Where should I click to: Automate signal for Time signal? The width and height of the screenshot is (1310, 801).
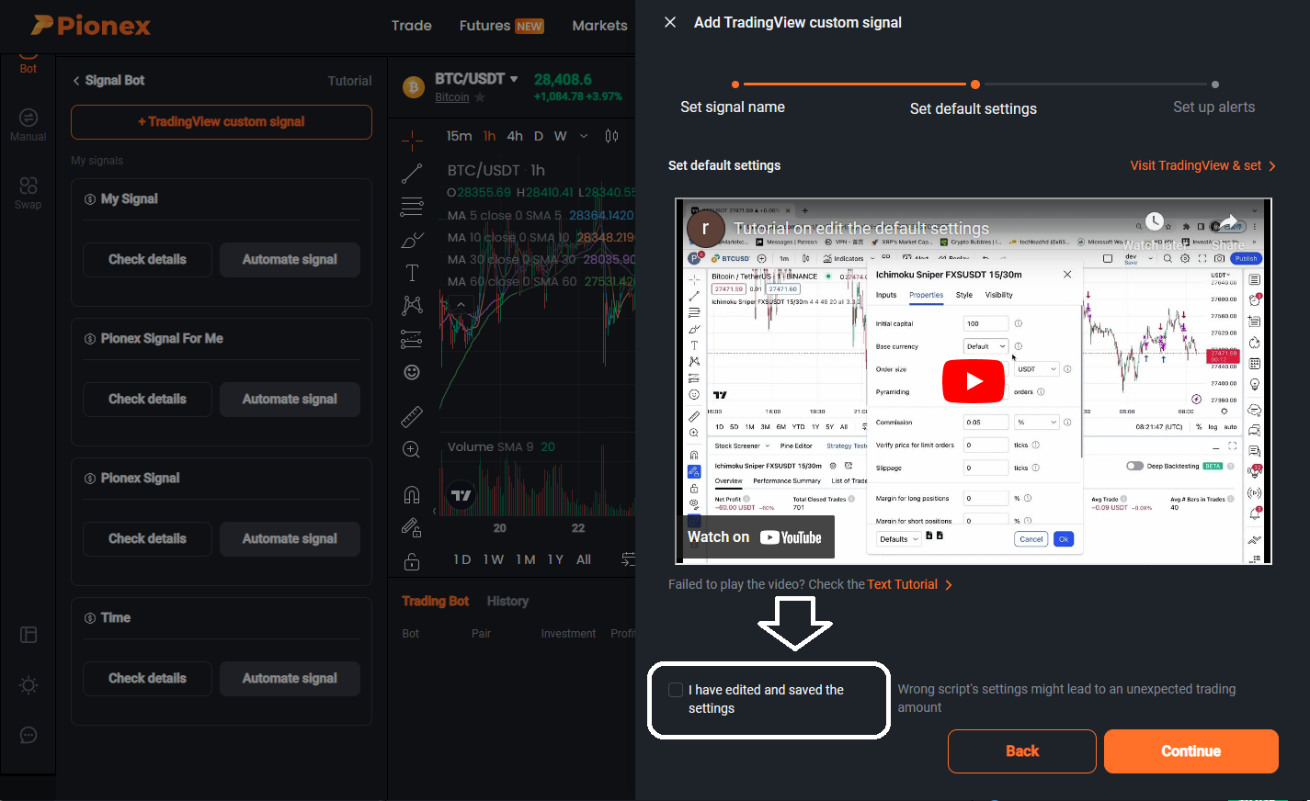point(290,678)
